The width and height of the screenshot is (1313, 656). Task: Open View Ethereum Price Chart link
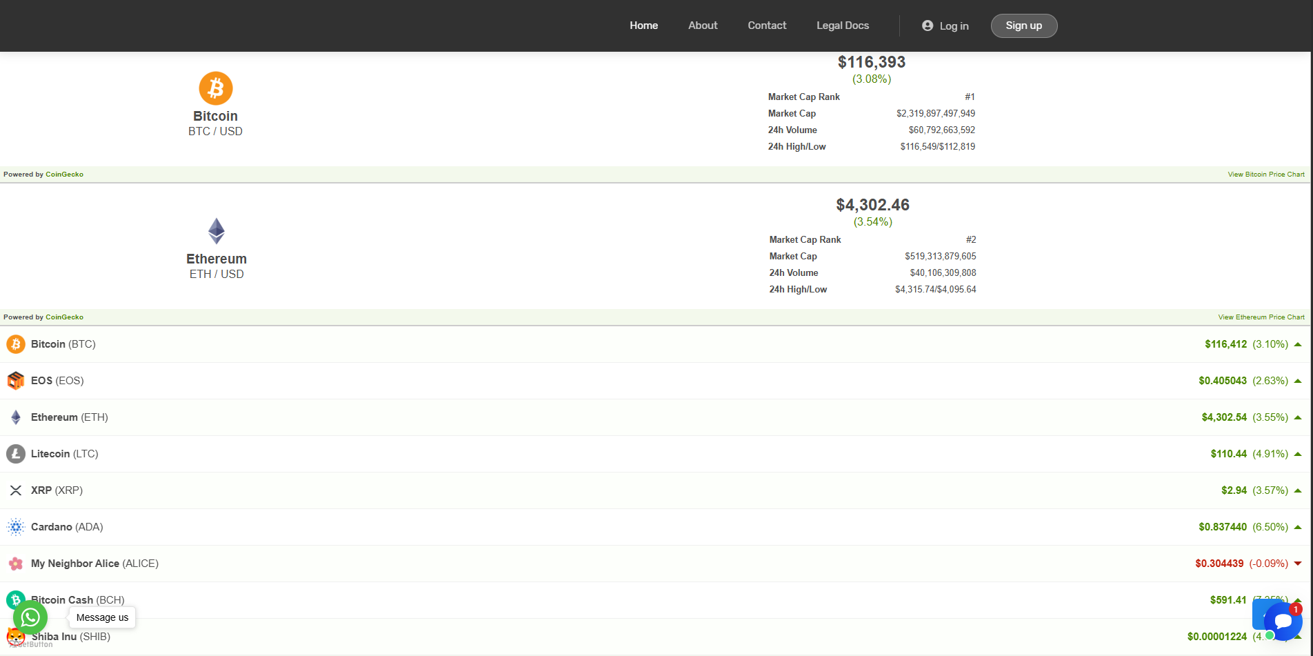1261,317
